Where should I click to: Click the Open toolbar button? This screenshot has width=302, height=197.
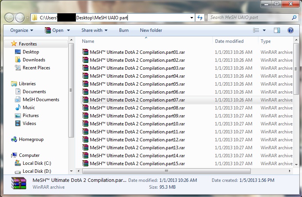click(x=54, y=30)
